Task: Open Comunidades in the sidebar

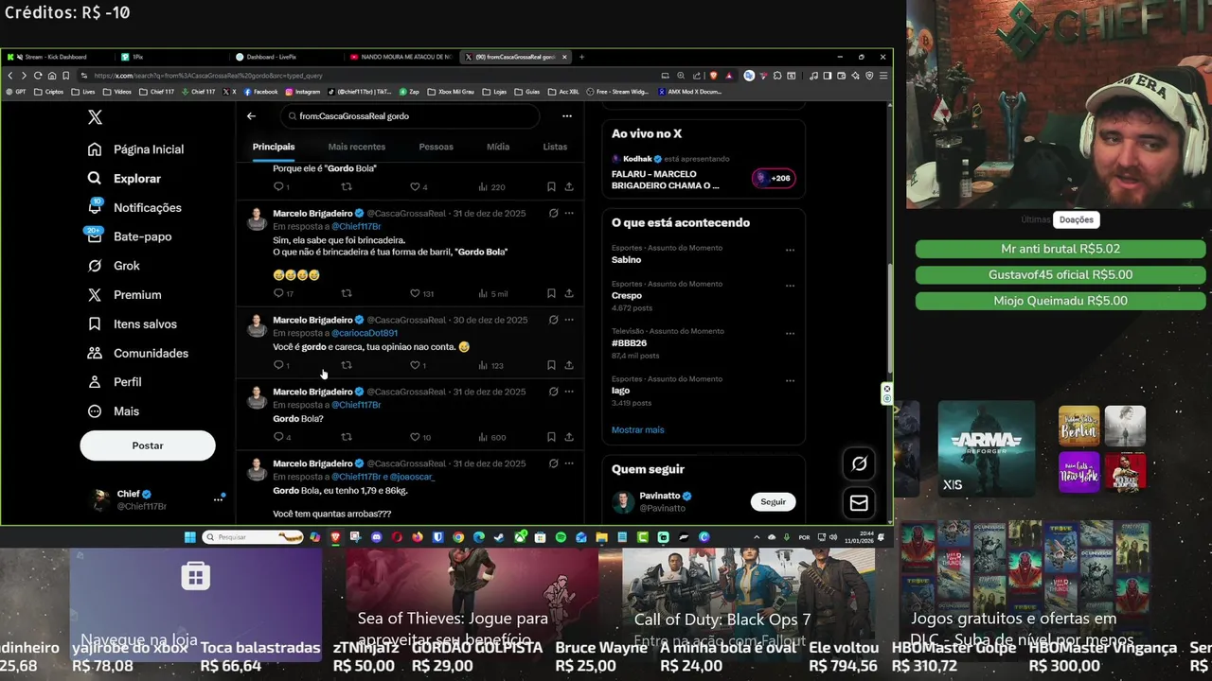Action: click(x=137, y=353)
